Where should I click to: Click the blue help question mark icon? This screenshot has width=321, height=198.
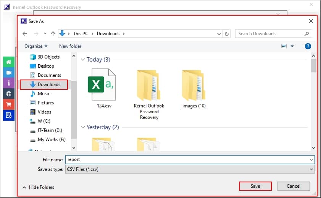(x=308, y=46)
